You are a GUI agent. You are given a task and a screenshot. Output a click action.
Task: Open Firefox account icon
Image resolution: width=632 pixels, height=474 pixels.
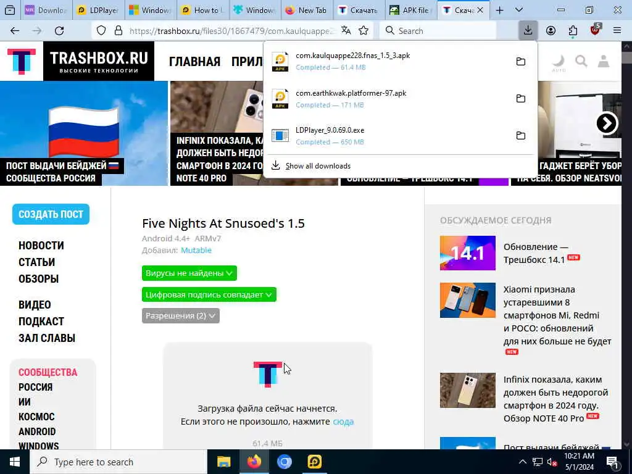pos(551,31)
